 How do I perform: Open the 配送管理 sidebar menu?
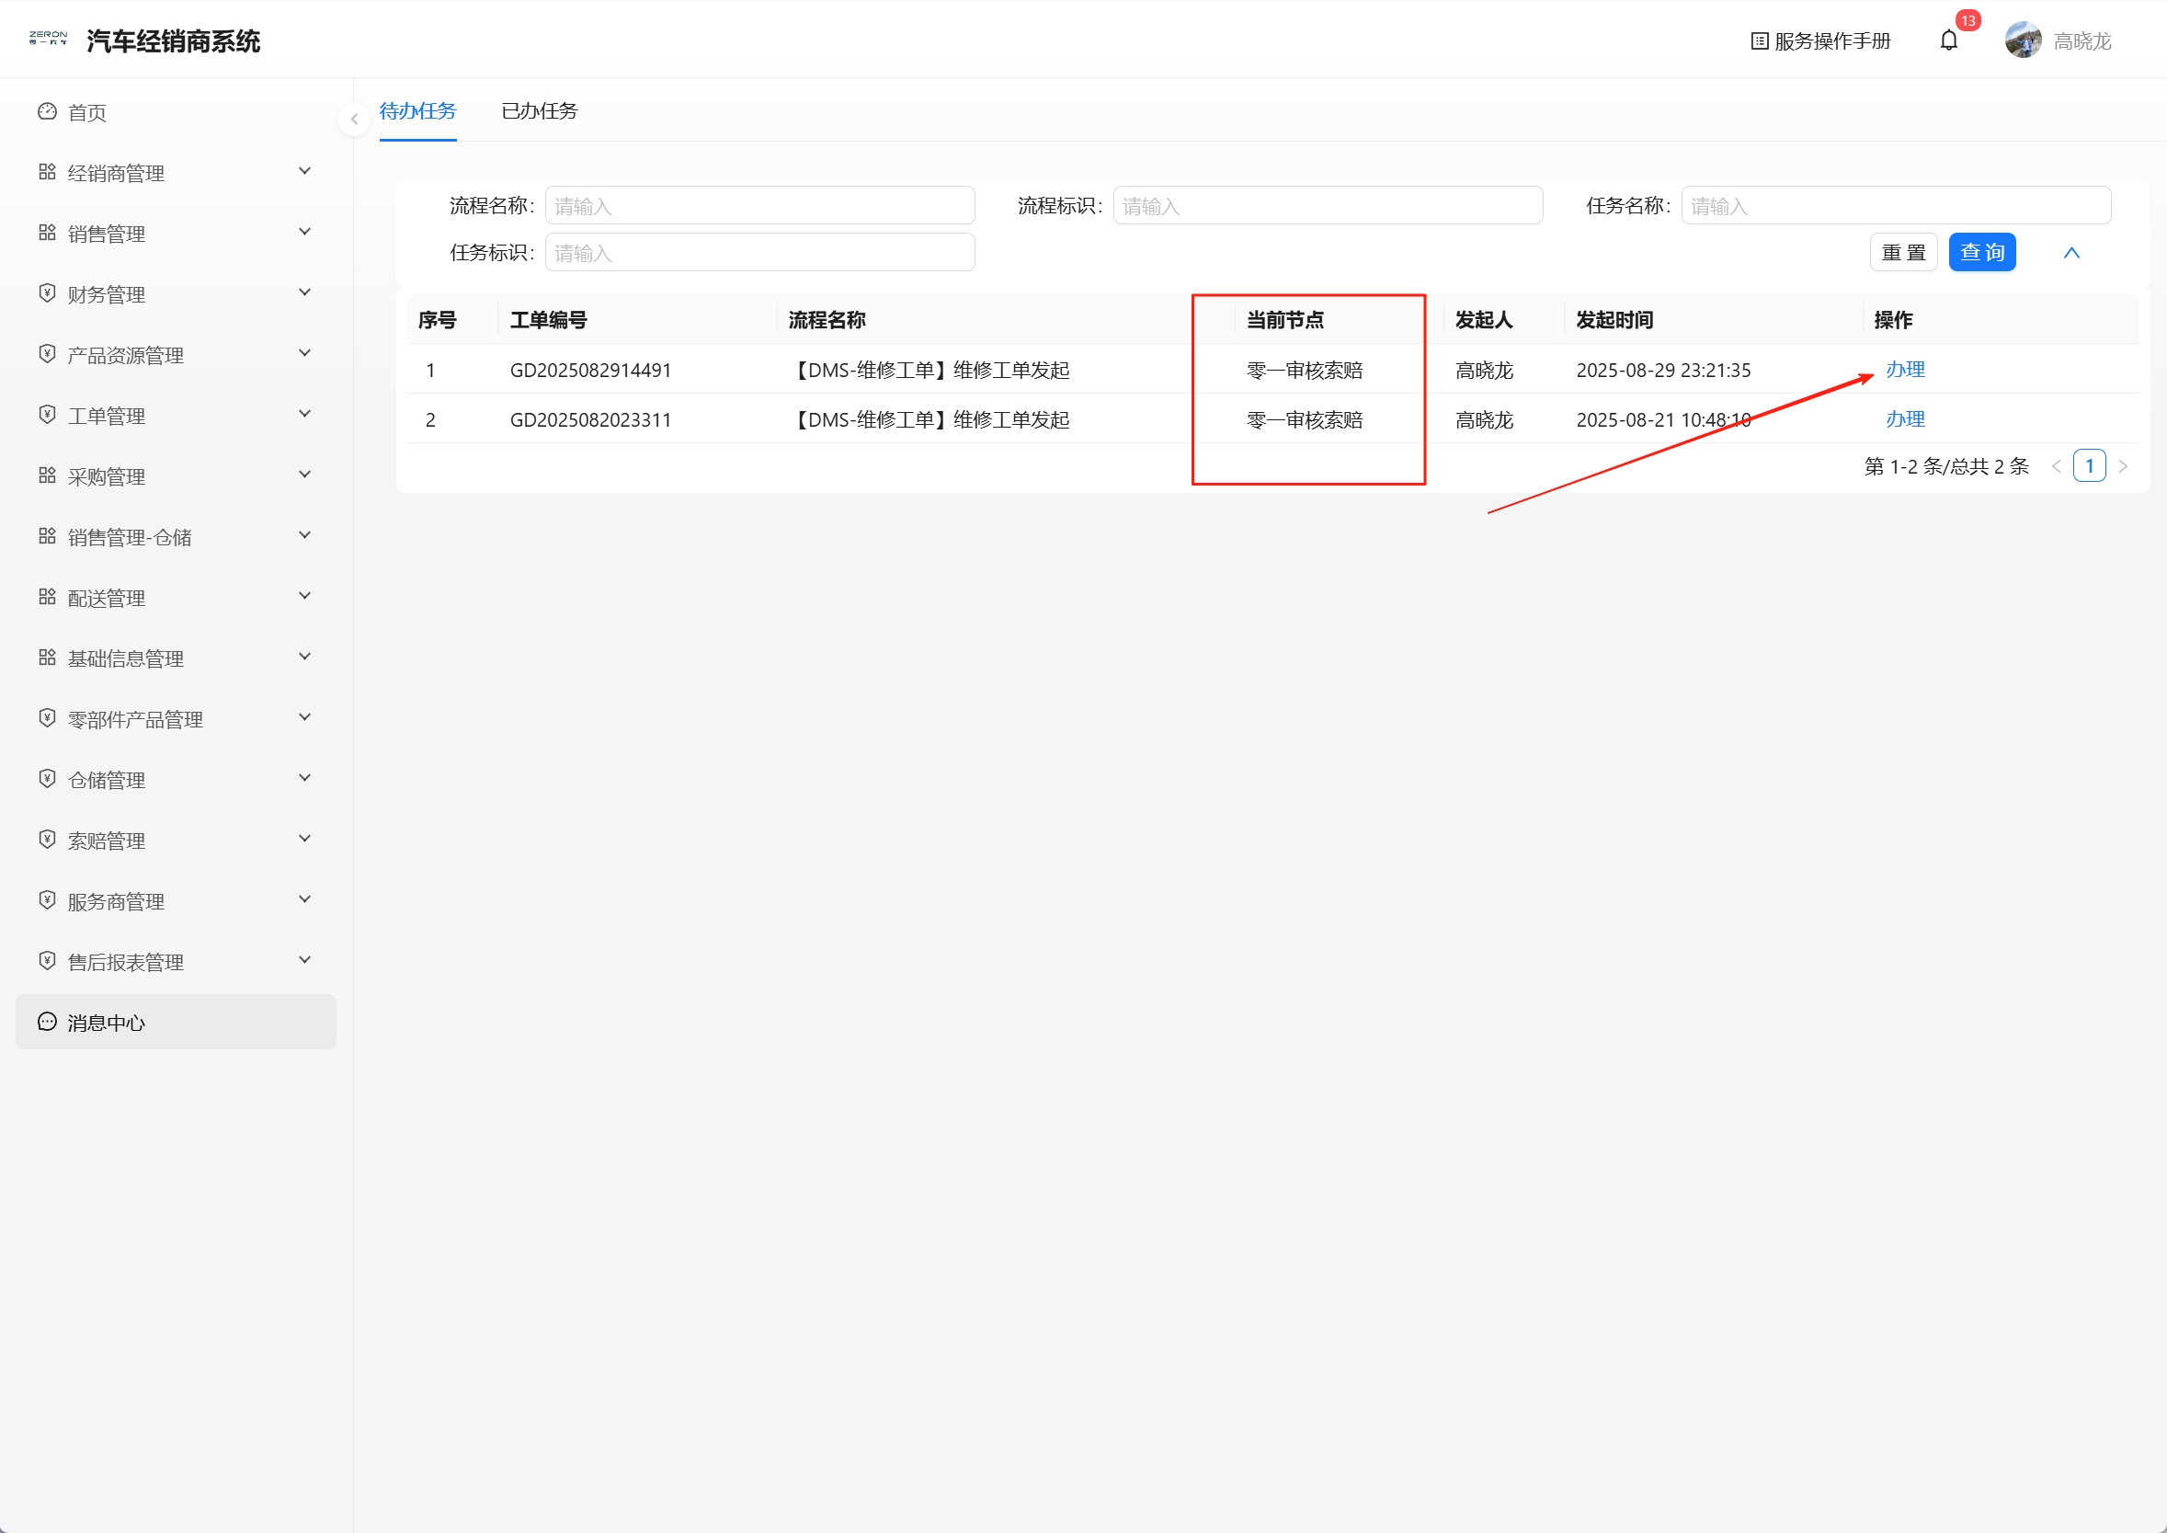pyautogui.click(x=176, y=598)
